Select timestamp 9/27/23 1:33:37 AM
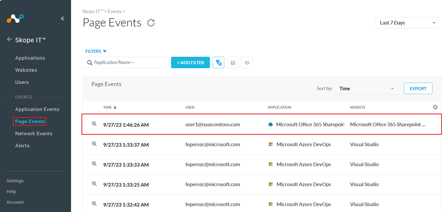 [126, 145]
